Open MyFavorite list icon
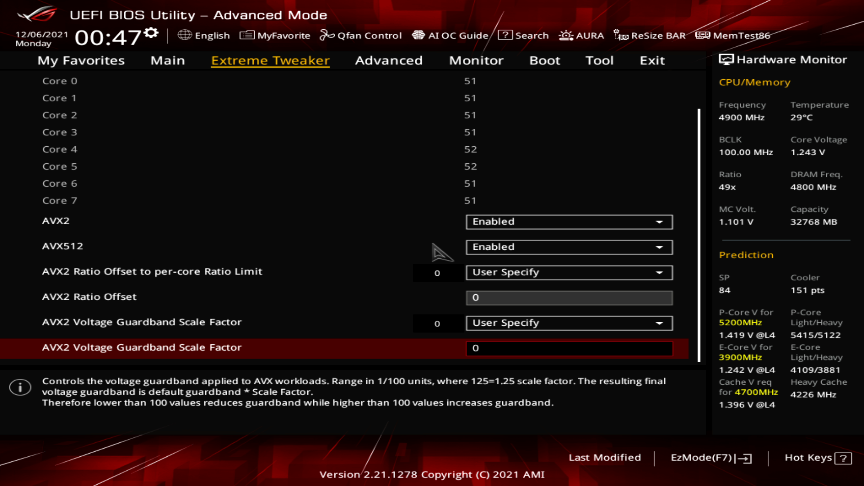Screen dimensions: 864x486 tap(247, 35)
